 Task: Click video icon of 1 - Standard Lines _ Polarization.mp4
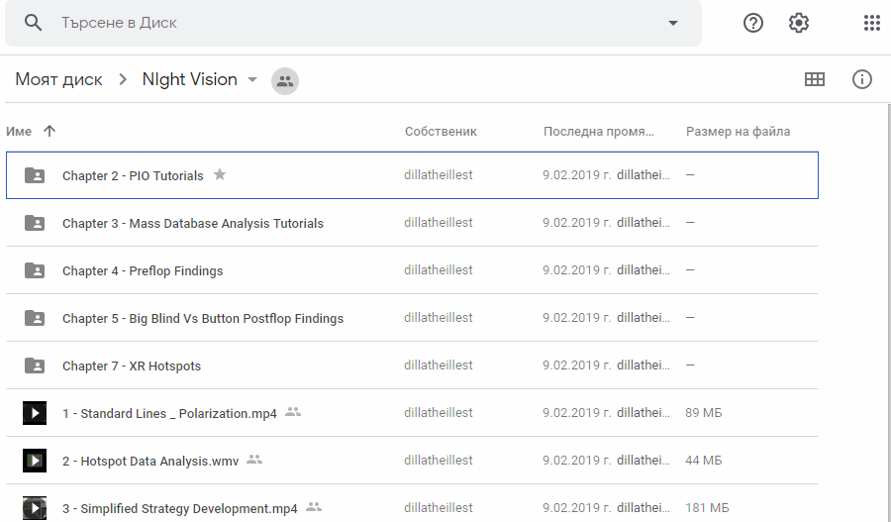pyautogui.click(x=35, y=413)
